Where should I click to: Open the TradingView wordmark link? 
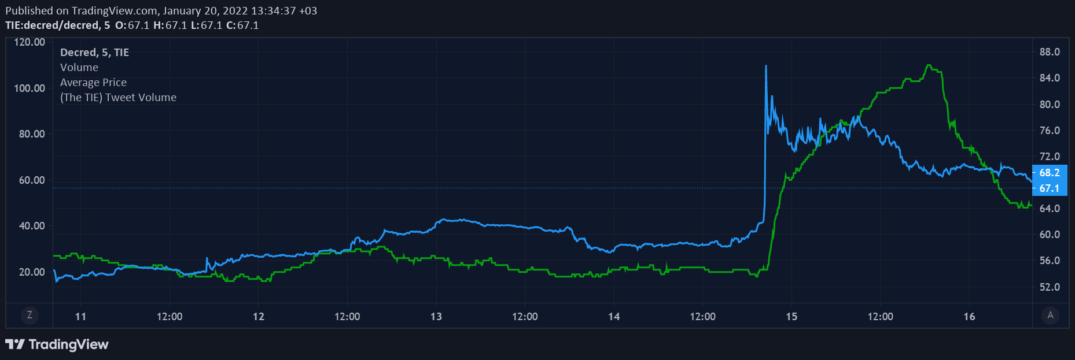coord(68,344)
